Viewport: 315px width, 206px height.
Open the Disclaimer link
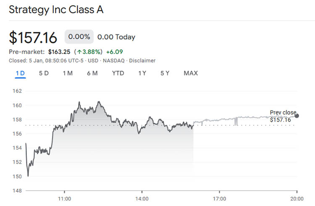point(142,61)
